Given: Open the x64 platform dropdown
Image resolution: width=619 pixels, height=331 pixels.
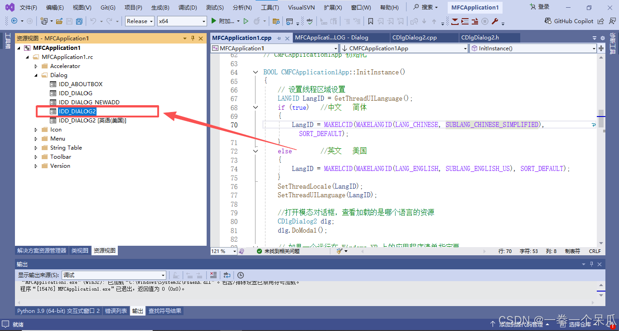Looking at the screenshot, I should 182,21.
